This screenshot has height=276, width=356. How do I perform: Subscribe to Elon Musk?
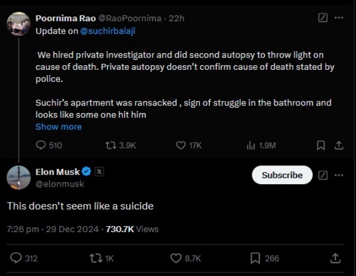pyautogui.click(x=282, y=175)
